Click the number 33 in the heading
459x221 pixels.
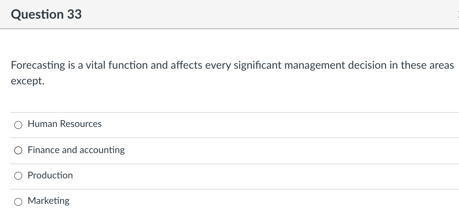pos(74,15)
